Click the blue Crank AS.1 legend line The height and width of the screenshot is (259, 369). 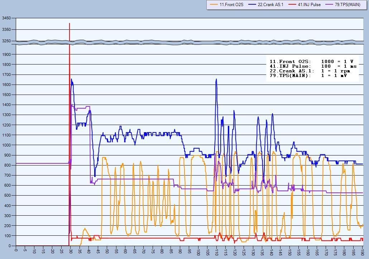click(x=252, y=4)
